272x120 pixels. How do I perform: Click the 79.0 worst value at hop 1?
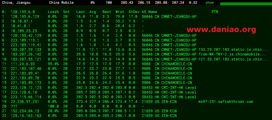120,17
